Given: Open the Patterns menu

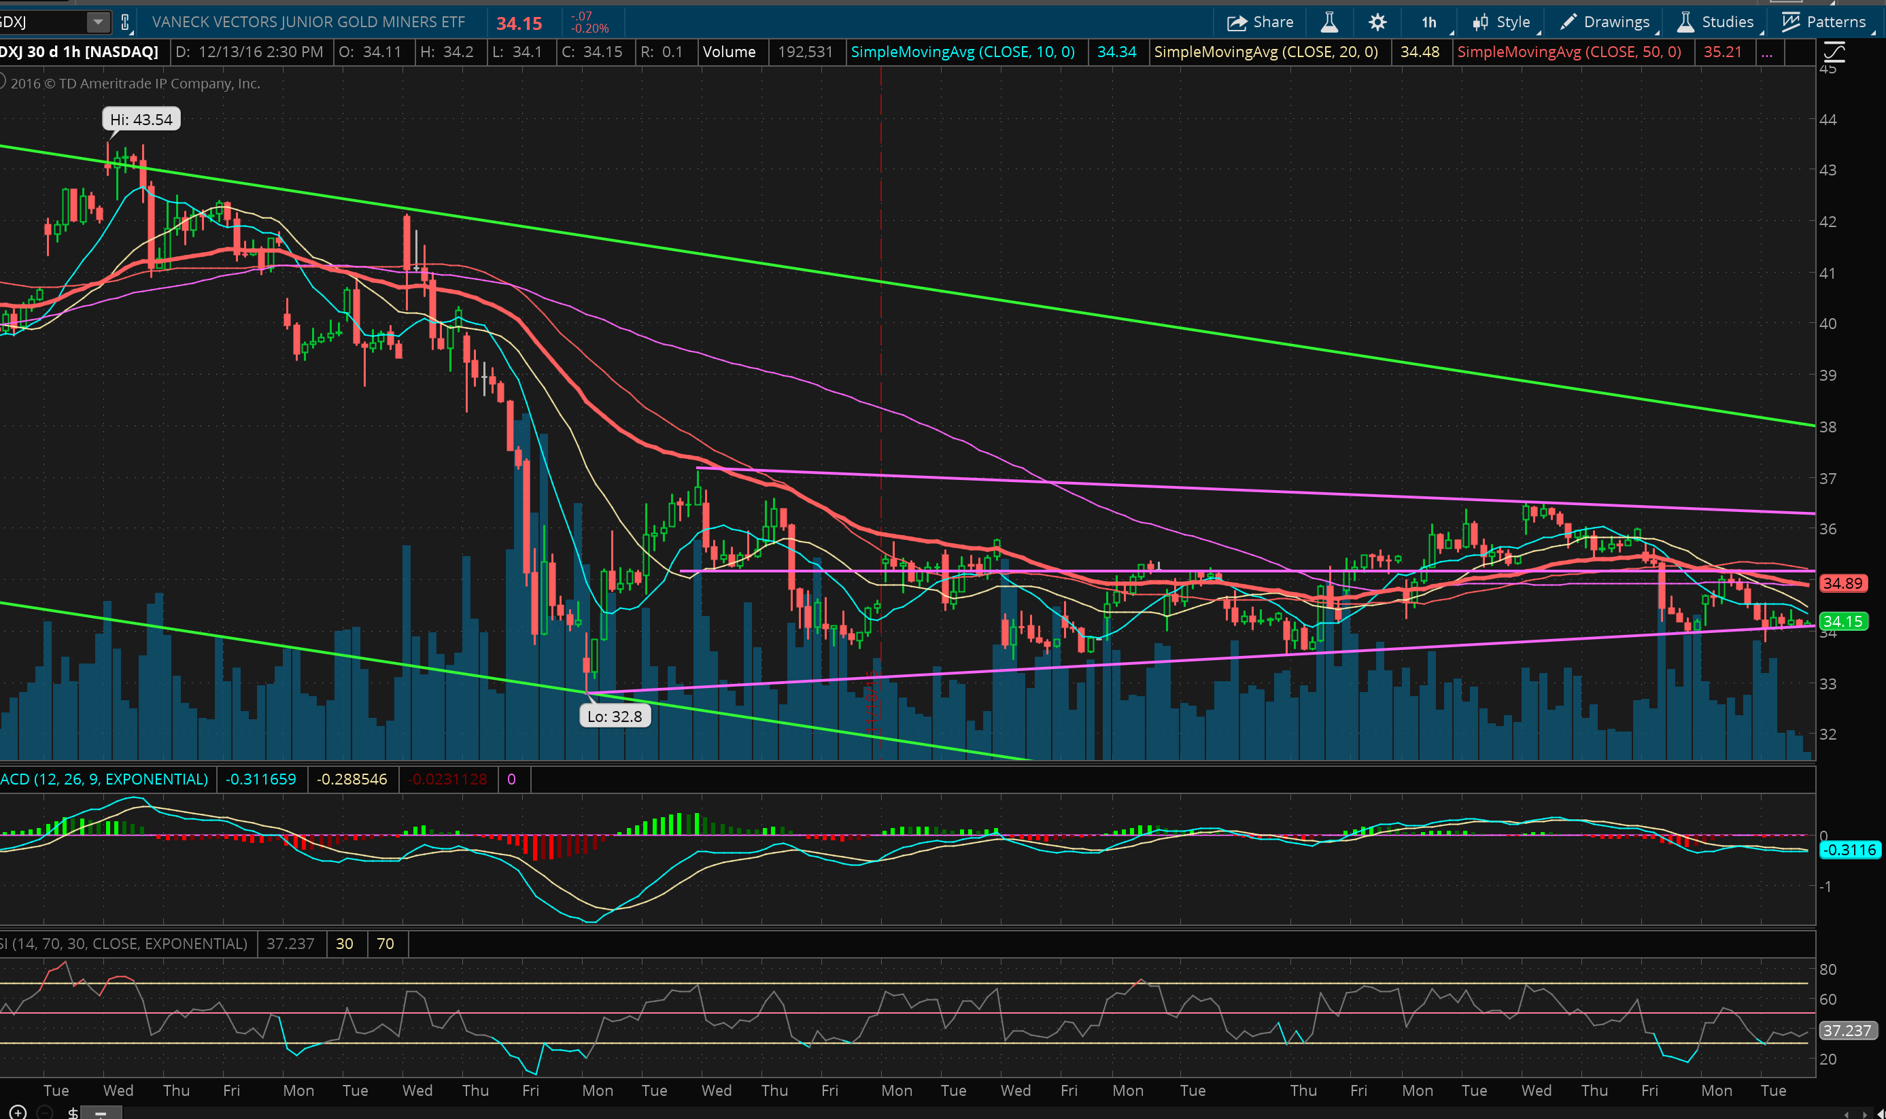Looking at the screenshot, I should click(x=1823, y=22).
